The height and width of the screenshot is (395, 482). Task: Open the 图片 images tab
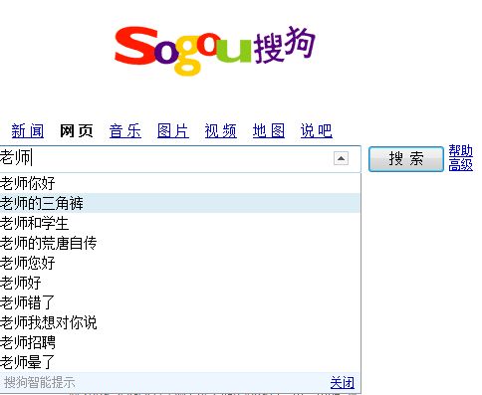(x=173, y=130)
